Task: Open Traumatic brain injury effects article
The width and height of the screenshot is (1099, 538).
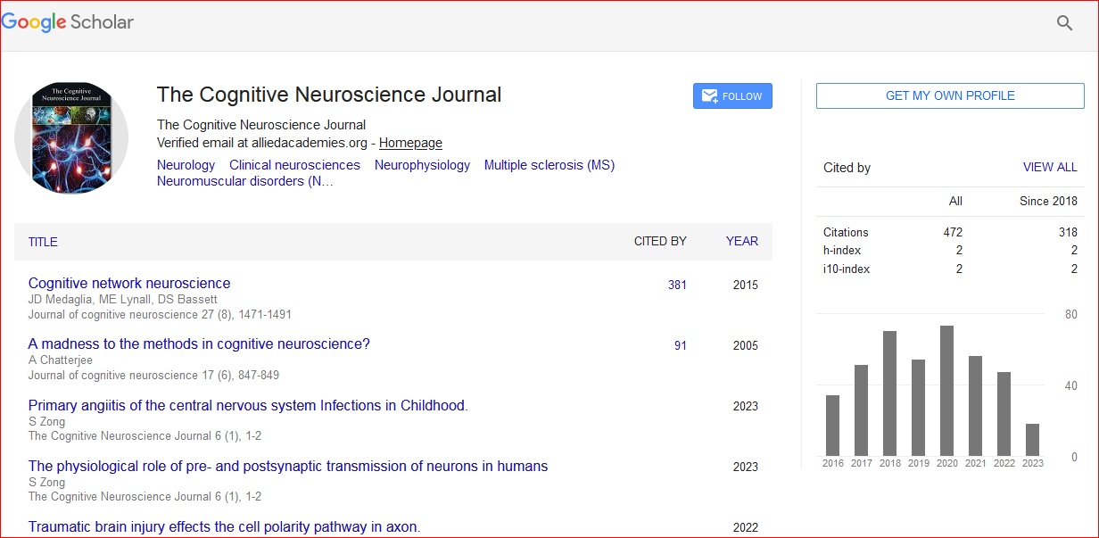Action: point(224,526)
